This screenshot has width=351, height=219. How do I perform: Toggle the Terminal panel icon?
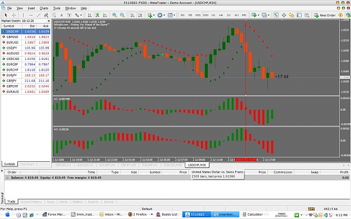click(x=299, y=15)
